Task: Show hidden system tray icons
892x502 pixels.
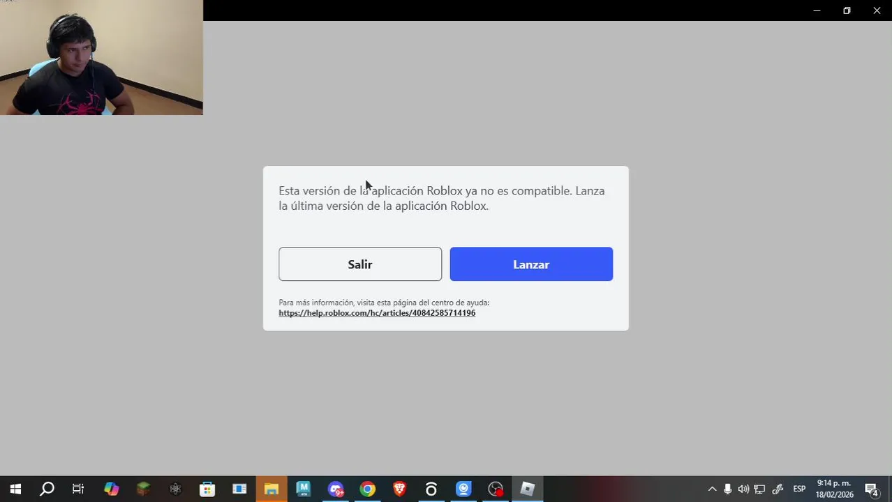Action: coord(712,489)
